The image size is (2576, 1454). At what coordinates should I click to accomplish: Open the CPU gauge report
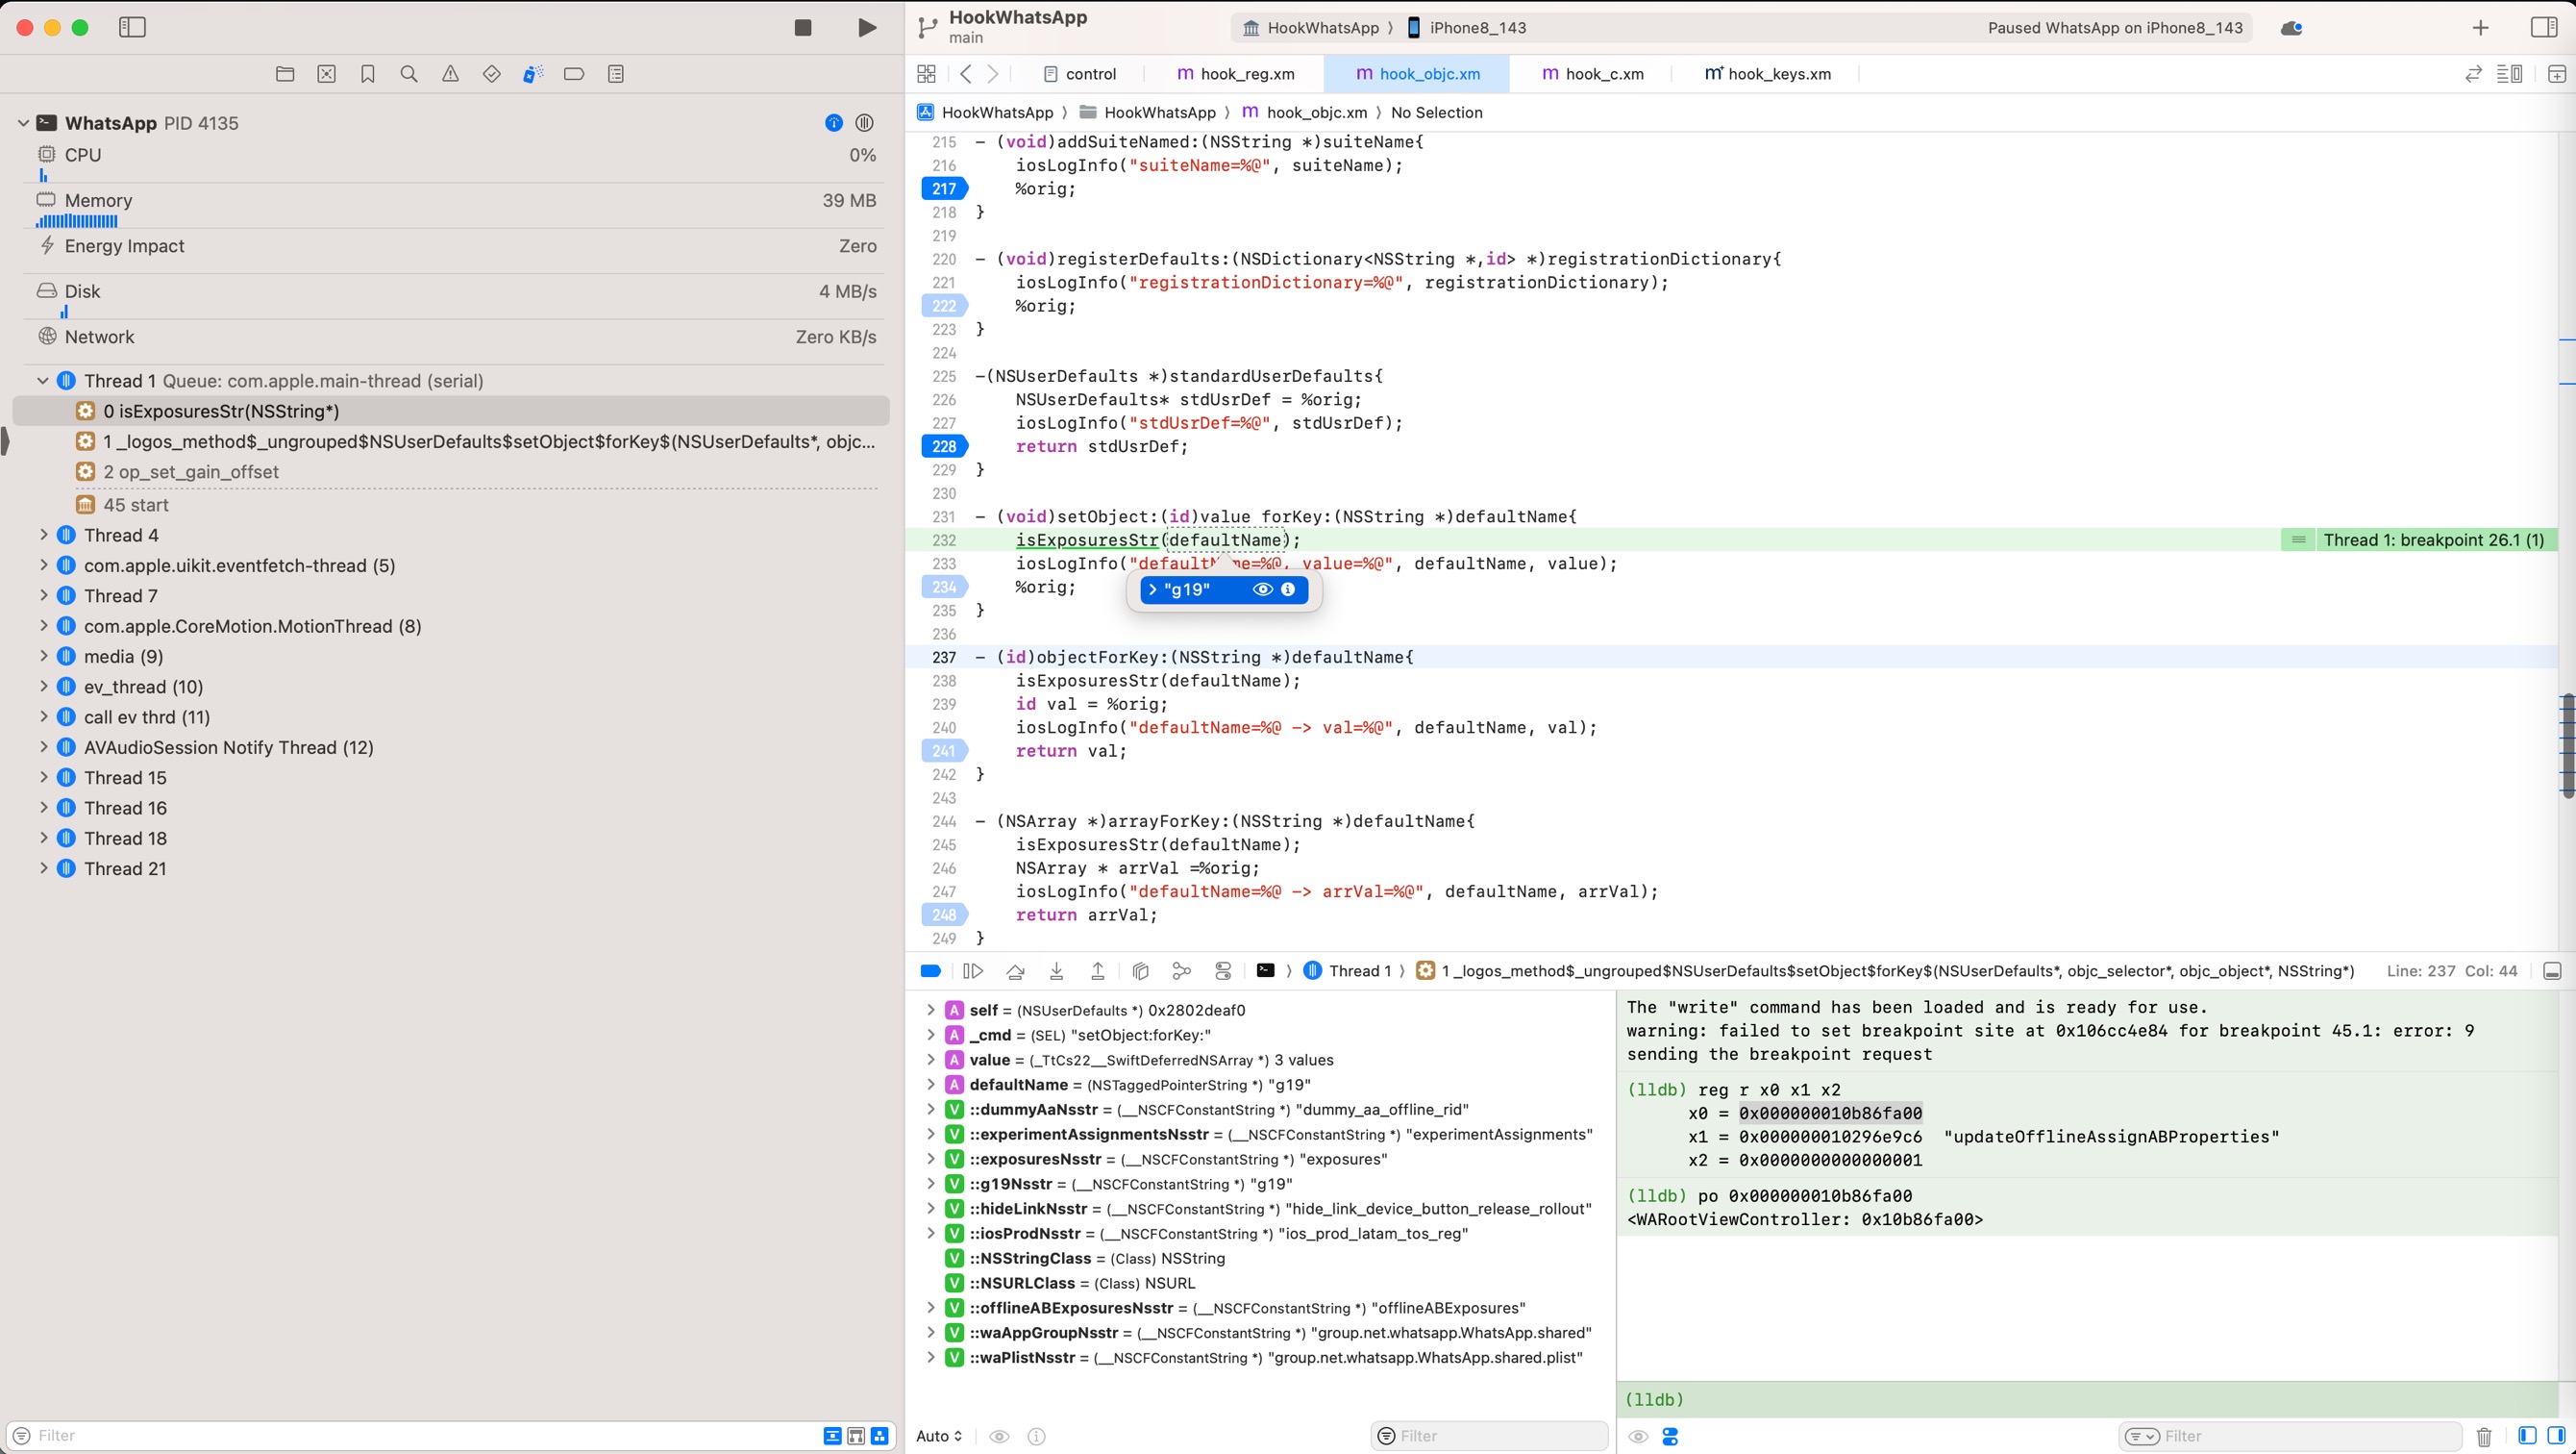pyautogui.click(x=455, y=162)
